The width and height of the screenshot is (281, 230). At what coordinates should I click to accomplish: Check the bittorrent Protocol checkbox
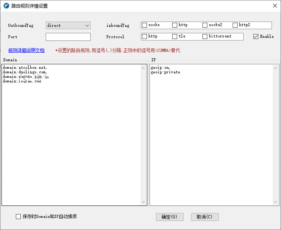coord(205,36)
